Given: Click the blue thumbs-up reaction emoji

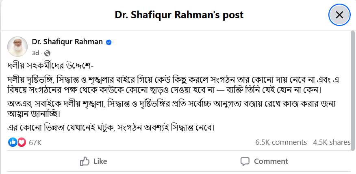Looking at the screenshot, I should [x=13, y=142].
